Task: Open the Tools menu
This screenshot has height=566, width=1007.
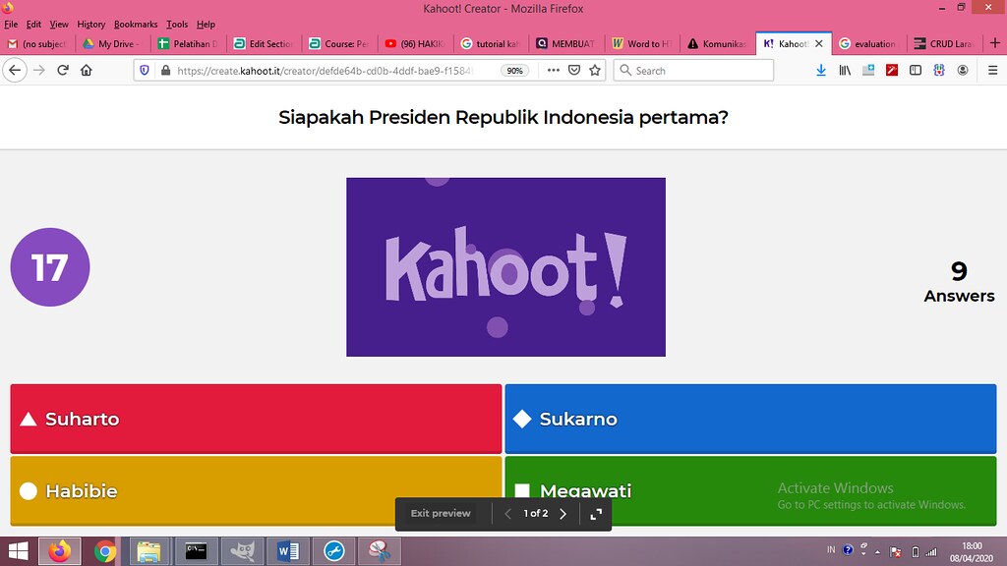Action: click(177, 25)
